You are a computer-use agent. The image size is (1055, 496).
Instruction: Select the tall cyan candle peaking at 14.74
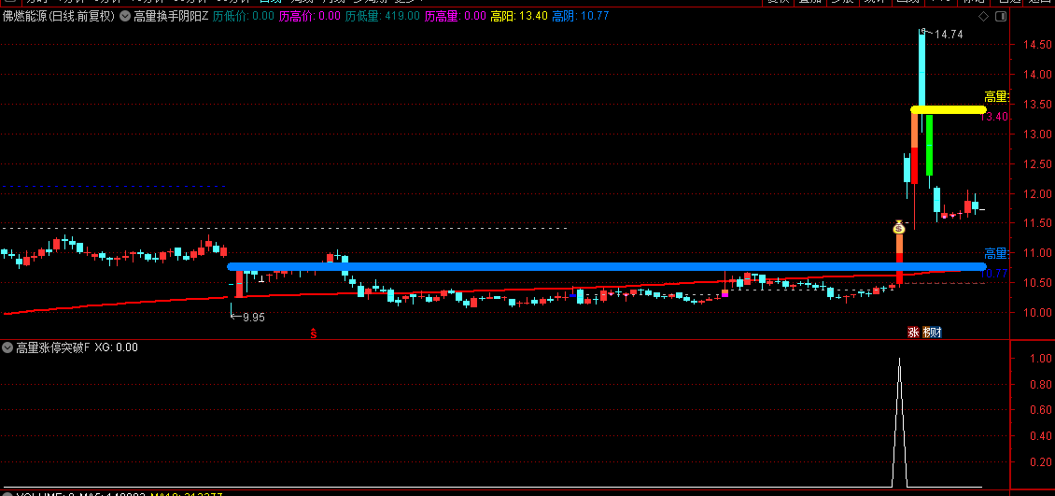point(921,70)
